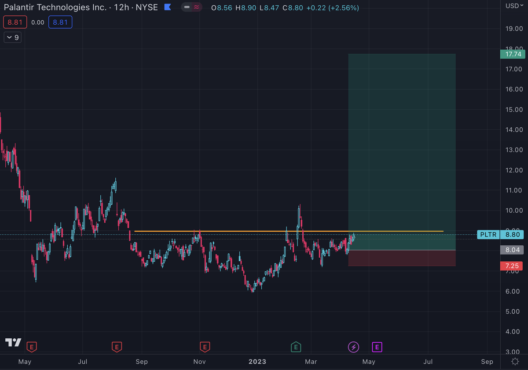Open the earnings marker near November
The height and width of the screenshot is (370, 528).
[x=204, y=347]
